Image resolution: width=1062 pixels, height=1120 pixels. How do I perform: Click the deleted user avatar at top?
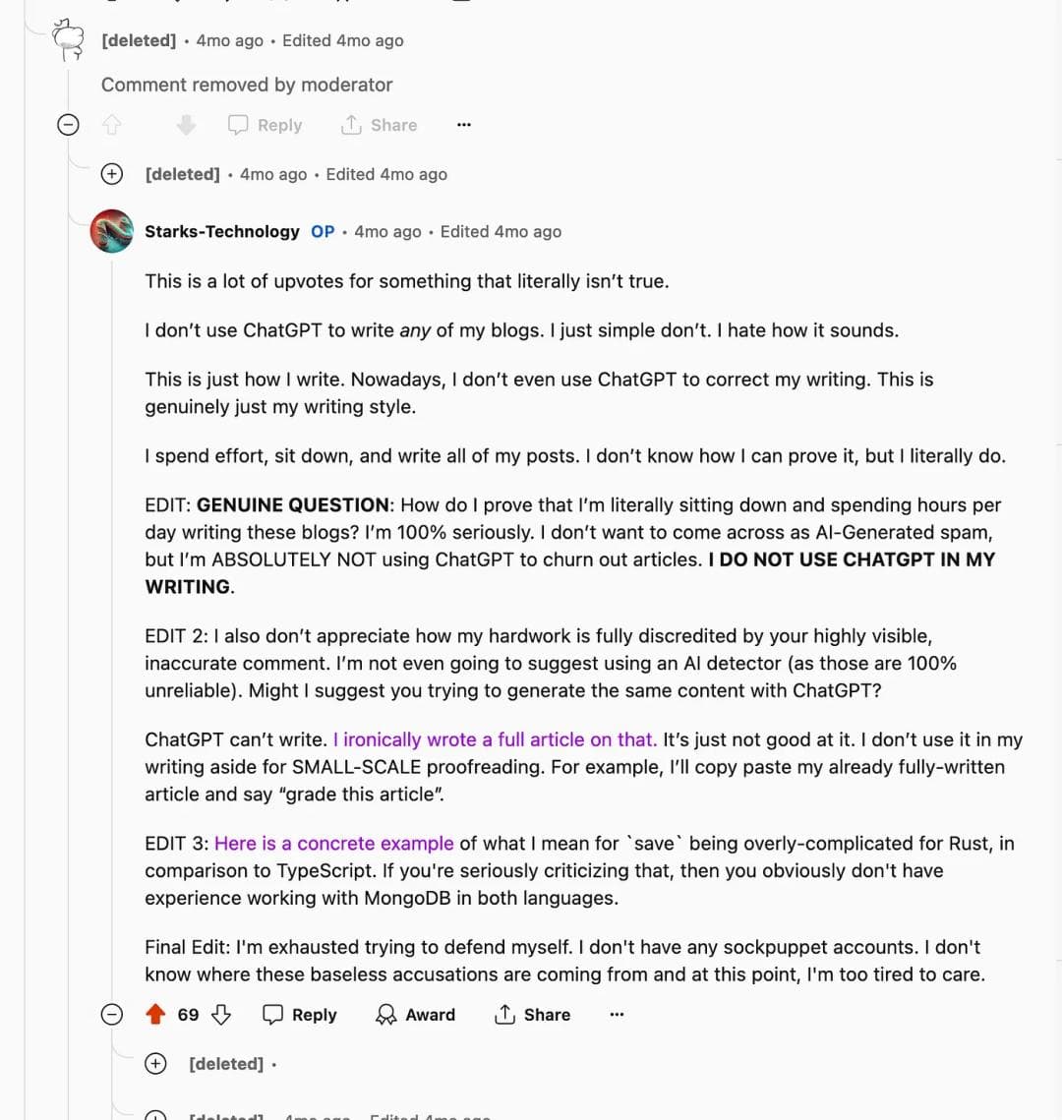[69, 40]
